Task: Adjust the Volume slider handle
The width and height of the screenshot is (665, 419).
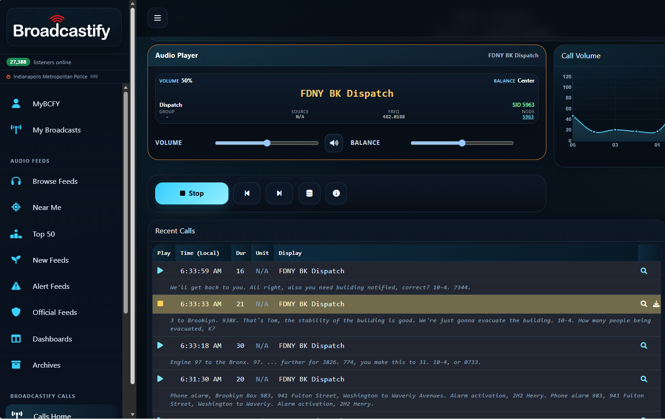Action: click(x=267, y=143)
